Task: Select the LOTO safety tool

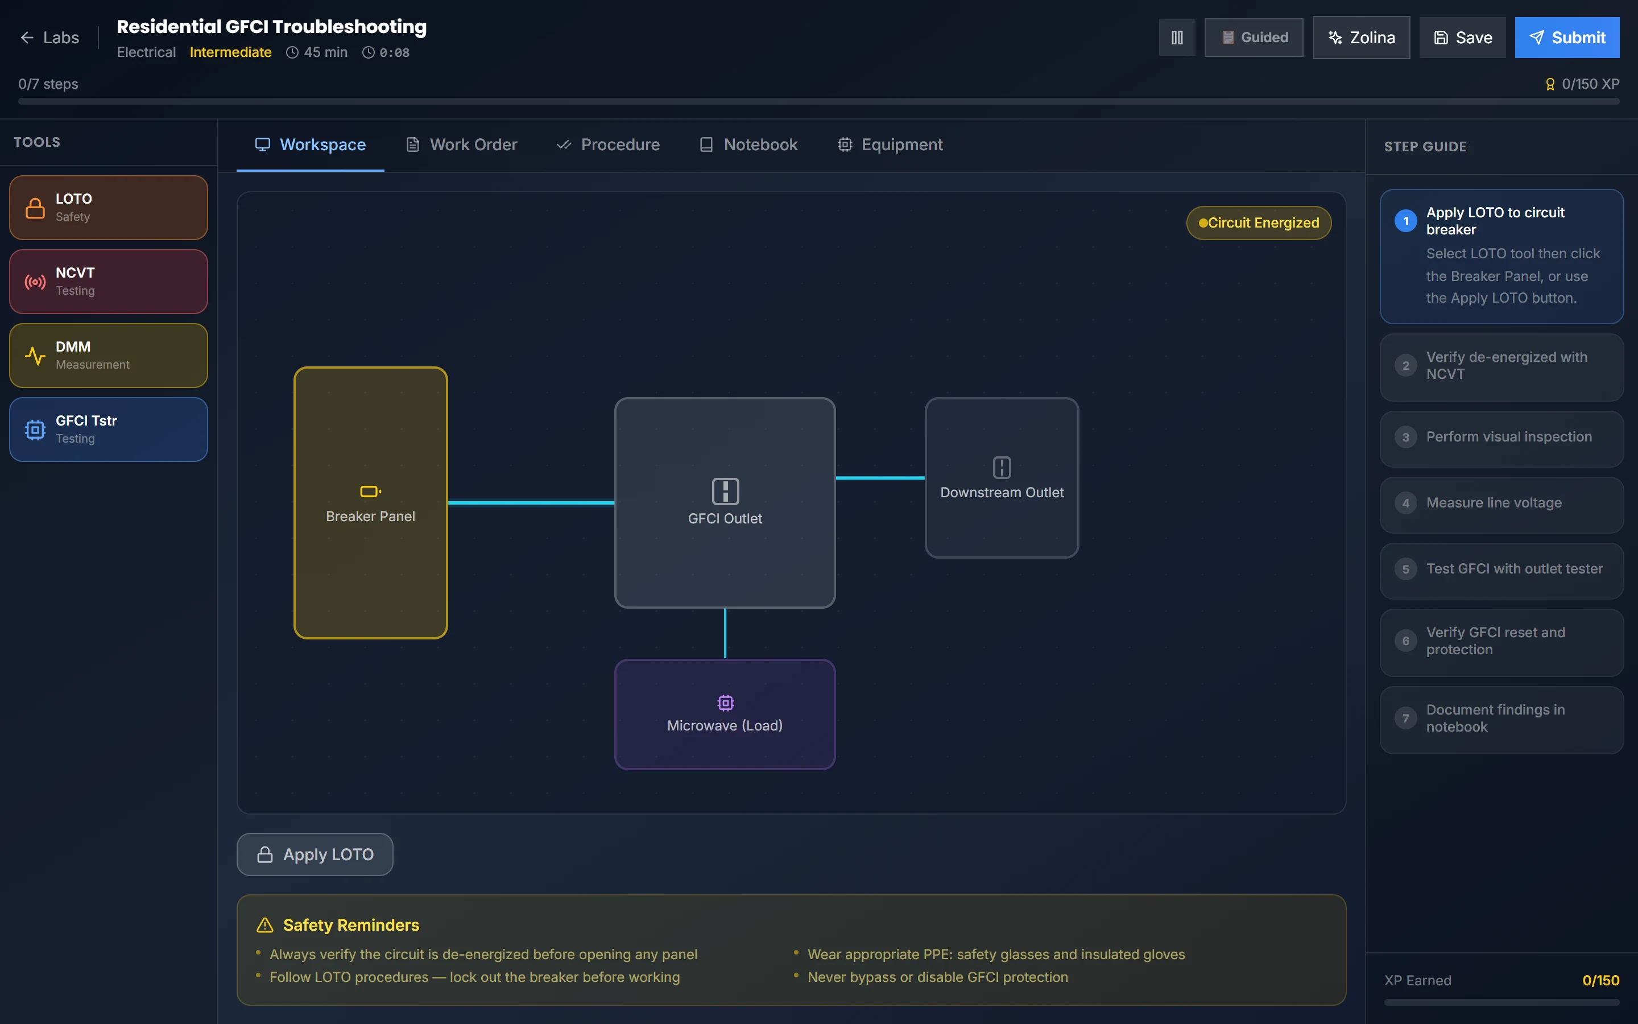Action: [108, 207]
